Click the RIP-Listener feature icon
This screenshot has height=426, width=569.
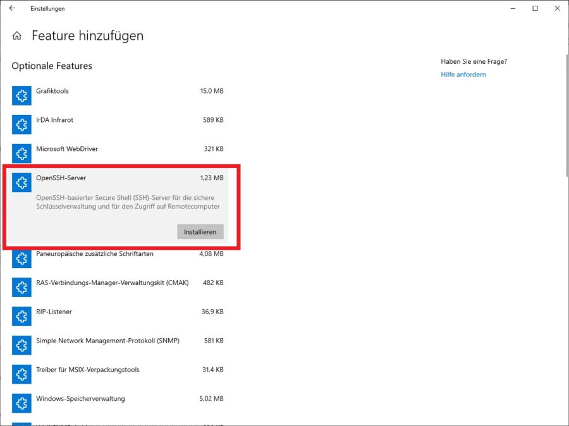pos(21,316)
